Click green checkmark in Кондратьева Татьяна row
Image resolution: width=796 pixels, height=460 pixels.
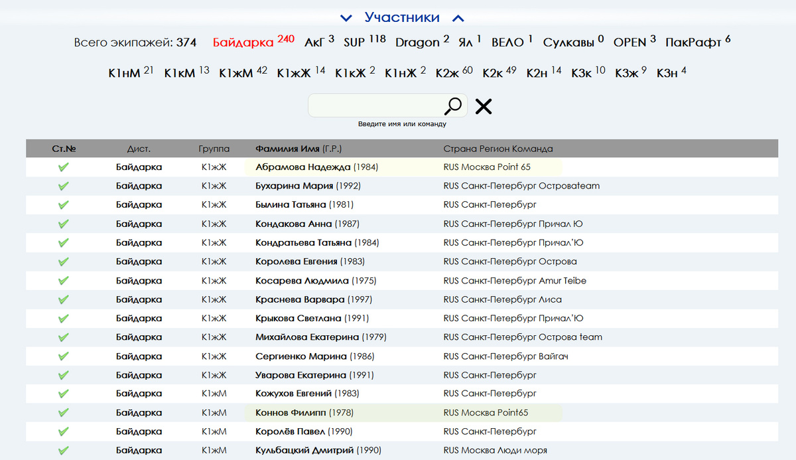[x=64, y=242]
